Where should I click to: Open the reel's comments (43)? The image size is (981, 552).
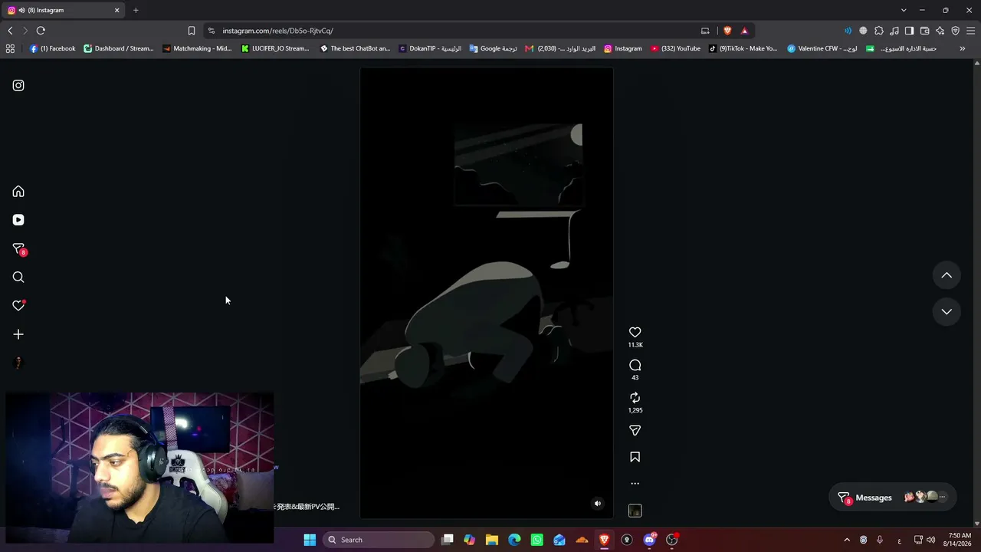[x=635, y=365]
